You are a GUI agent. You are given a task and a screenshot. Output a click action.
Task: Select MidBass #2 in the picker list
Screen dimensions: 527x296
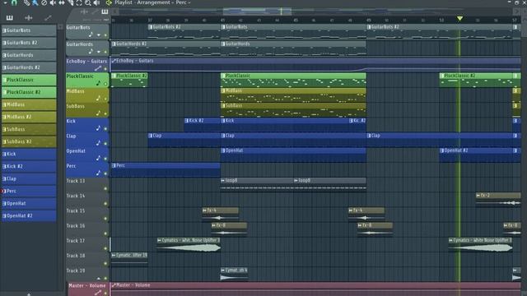click(x=29, y=117)
